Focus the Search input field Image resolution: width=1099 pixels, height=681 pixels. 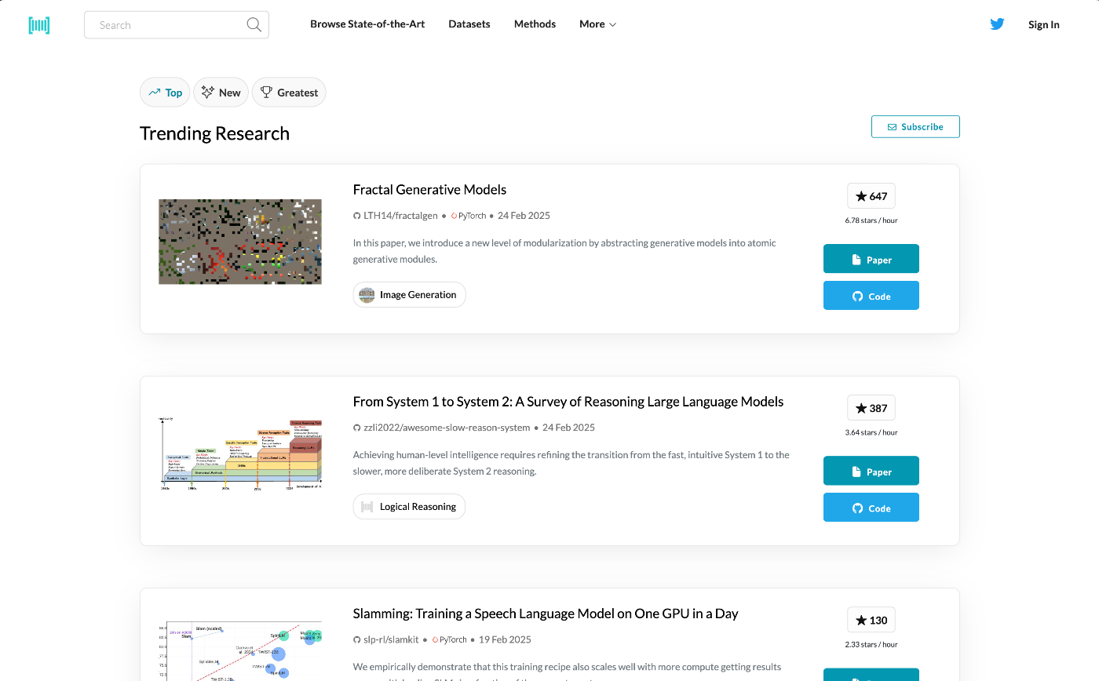point(177,25)
